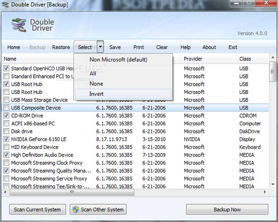Click horizontal scrollbar right arrow
The height and width of the screenshot is (222, 278).
[265, 192]
